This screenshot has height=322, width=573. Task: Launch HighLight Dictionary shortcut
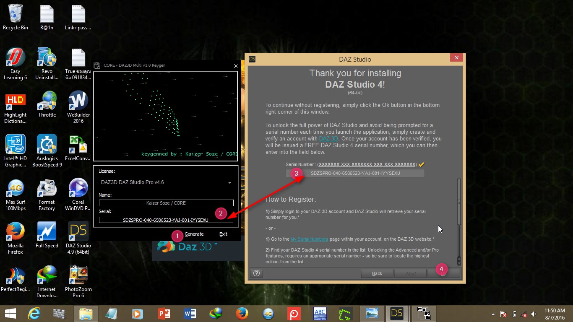(16, 107)
